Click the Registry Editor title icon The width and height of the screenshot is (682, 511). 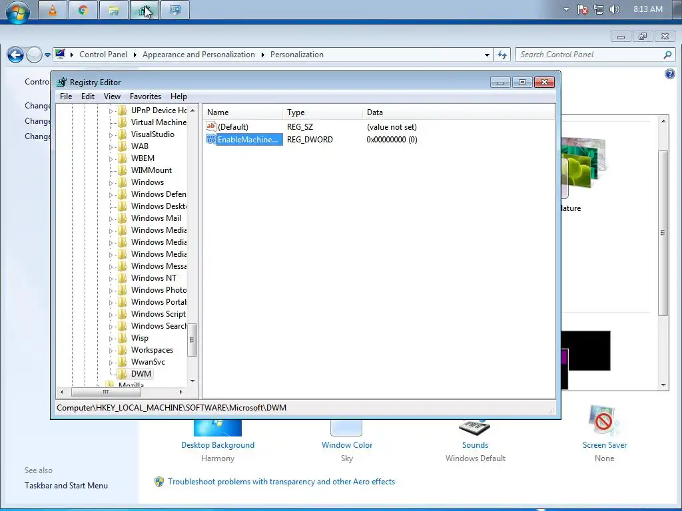tap(62, 82)
